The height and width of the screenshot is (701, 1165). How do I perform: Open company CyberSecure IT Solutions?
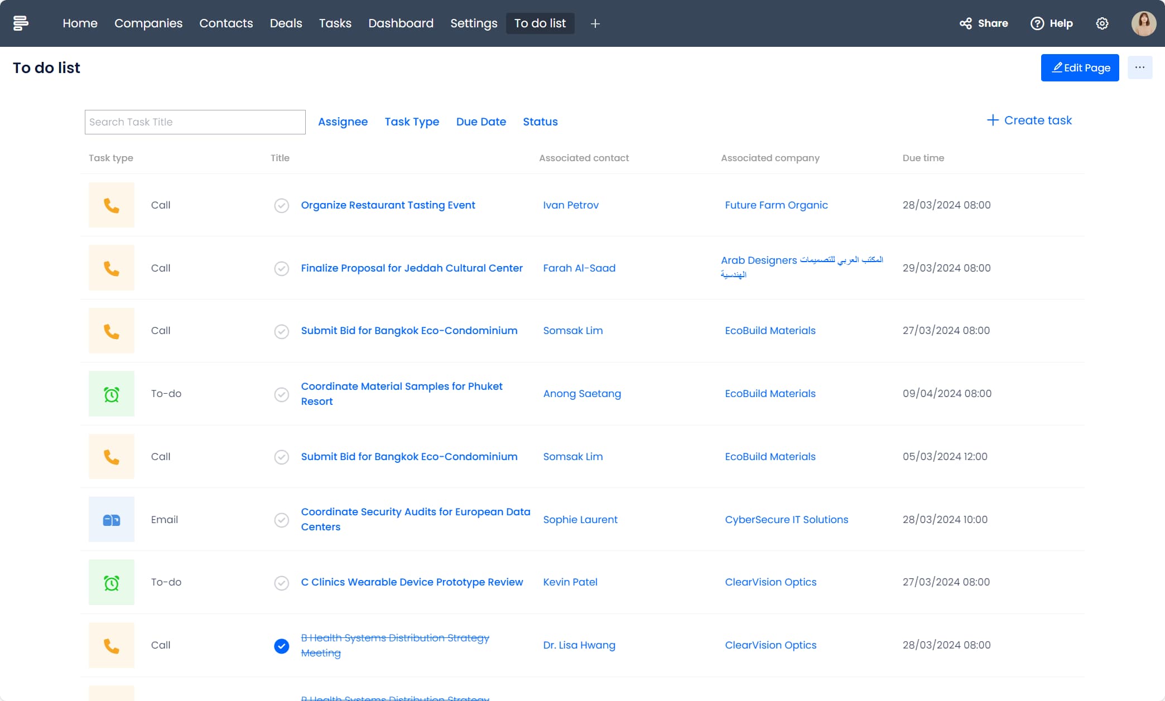(786, 520)
